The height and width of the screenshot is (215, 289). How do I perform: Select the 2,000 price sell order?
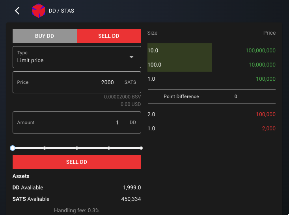coord(211,128)
